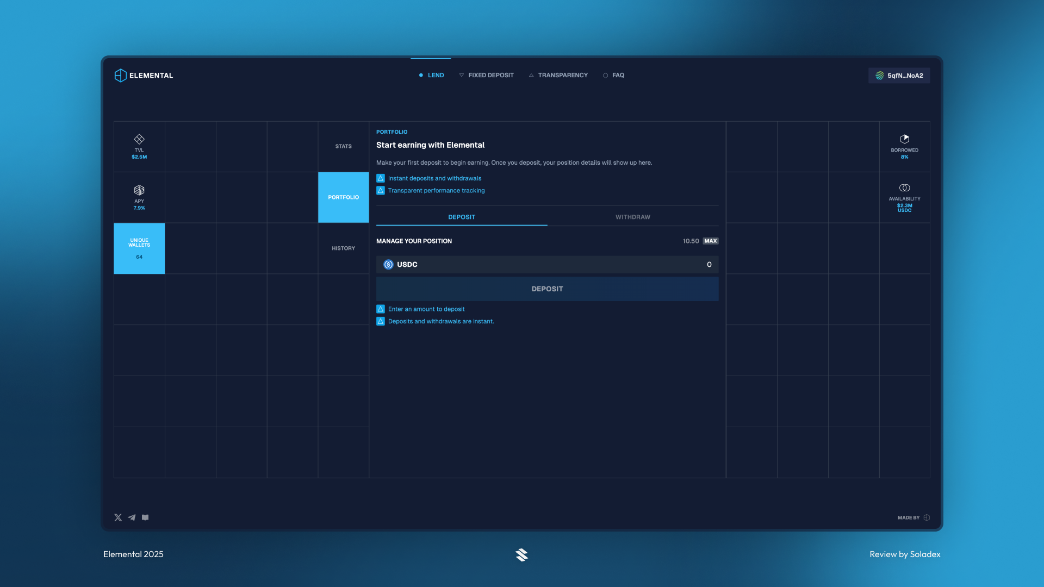
Task: Open the docs book icon in footer
Action: 145,517
